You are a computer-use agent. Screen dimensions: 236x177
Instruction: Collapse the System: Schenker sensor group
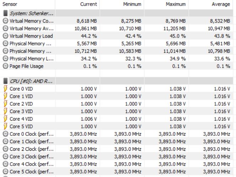pyautogui.click(x=32, y=13)
